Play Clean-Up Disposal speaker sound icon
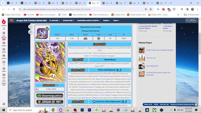Viewport: 201px width, 113px height. click(117, 70)
